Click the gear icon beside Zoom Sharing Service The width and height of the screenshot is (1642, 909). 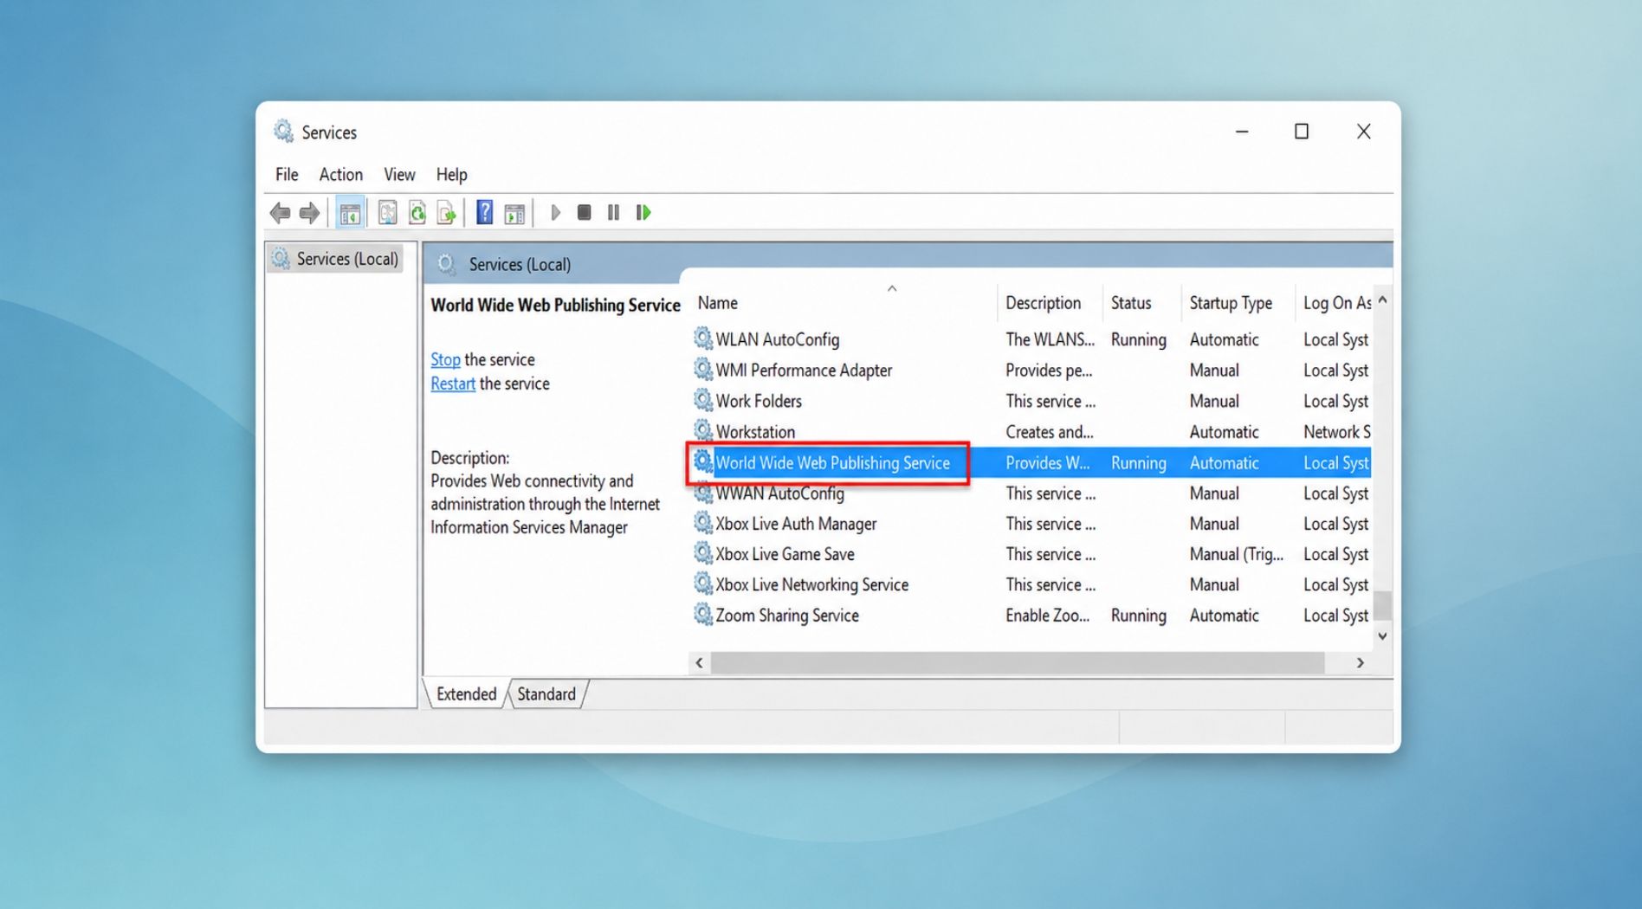[703, 615]
